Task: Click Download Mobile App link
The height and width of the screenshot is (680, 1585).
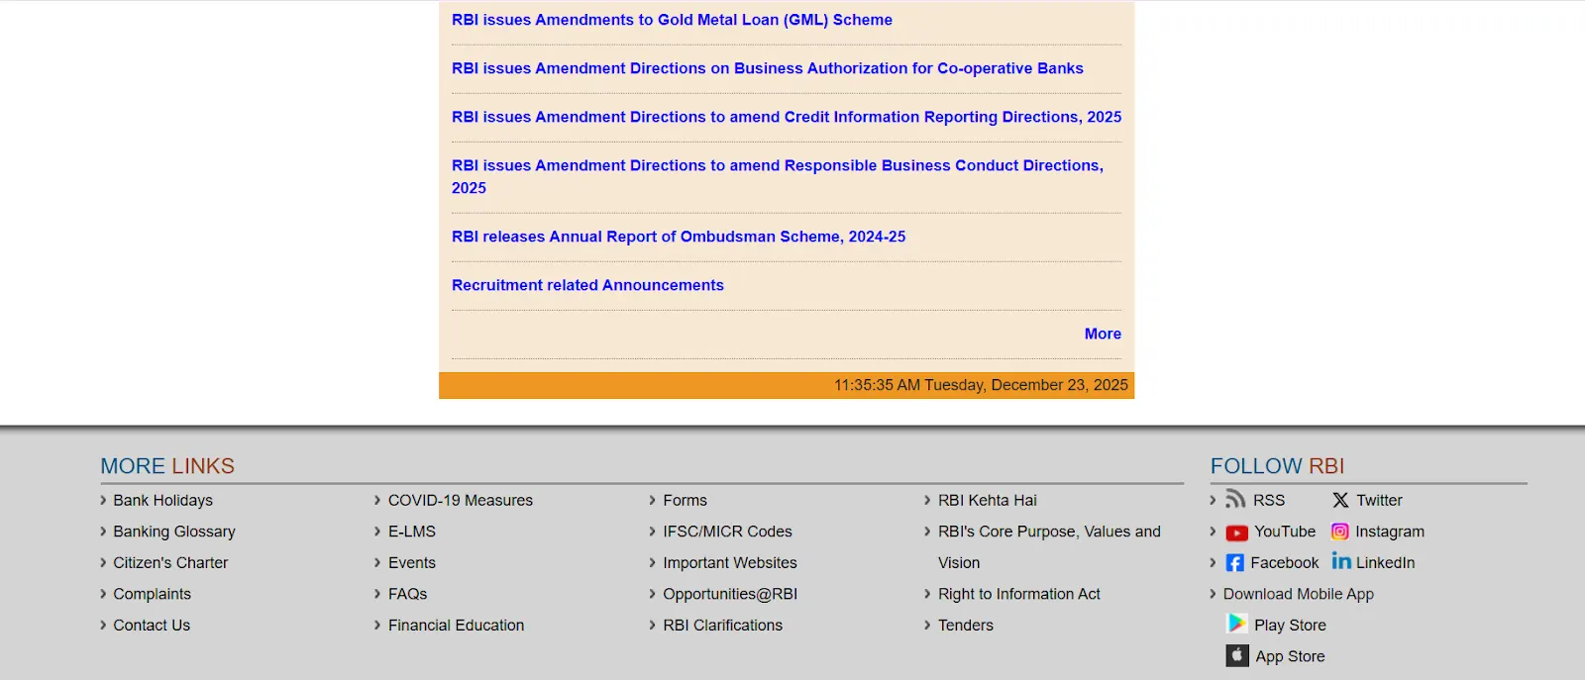Action: coord(1299,594)
